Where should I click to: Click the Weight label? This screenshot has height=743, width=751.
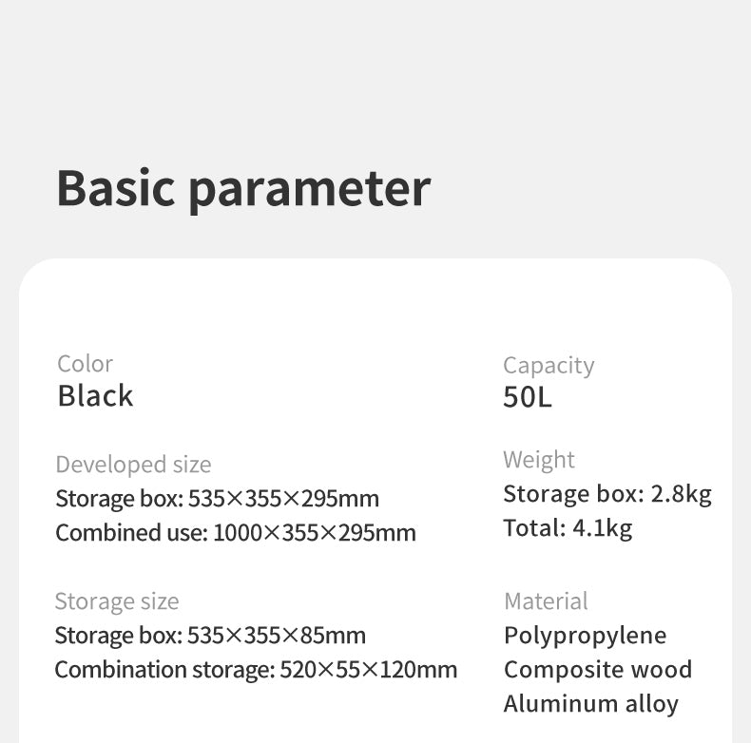tap(538, 460)
